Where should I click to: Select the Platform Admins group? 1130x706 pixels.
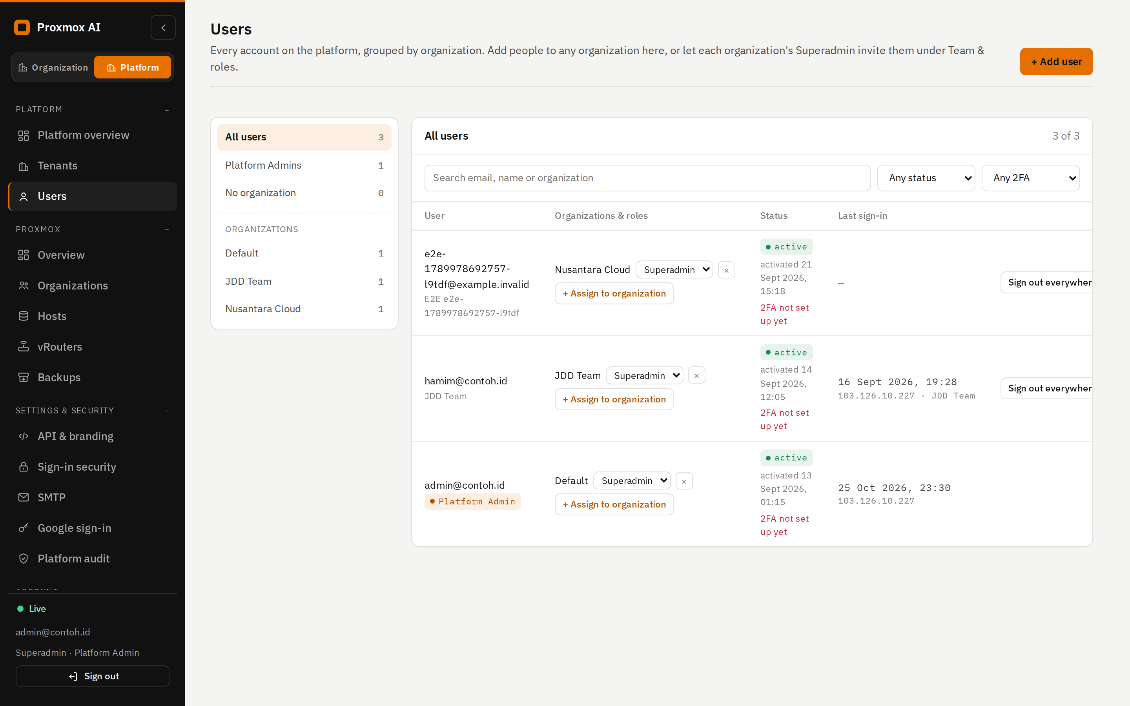point(304,165)
